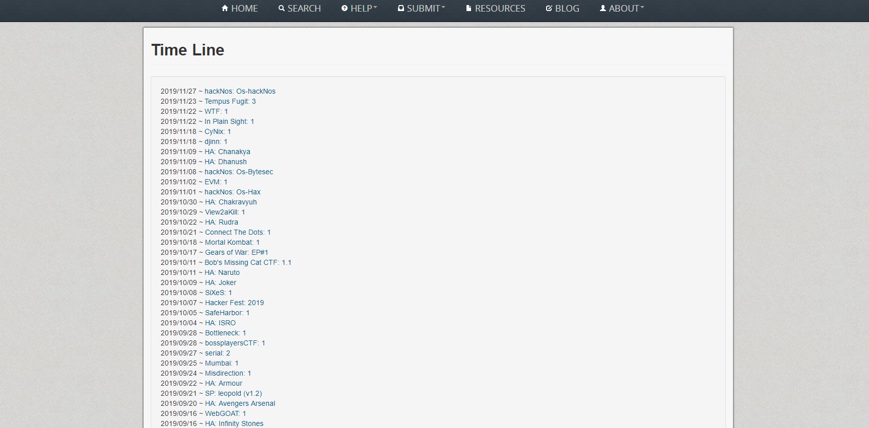Open the Tempus Fugit: 3 link
869x428 pixels.
pos(230,101)
